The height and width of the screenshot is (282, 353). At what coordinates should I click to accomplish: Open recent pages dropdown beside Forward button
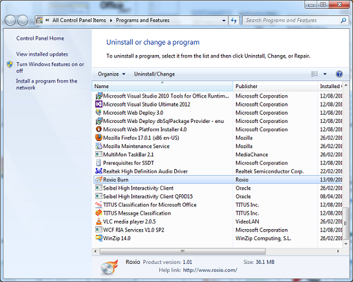tap(31, 21)
